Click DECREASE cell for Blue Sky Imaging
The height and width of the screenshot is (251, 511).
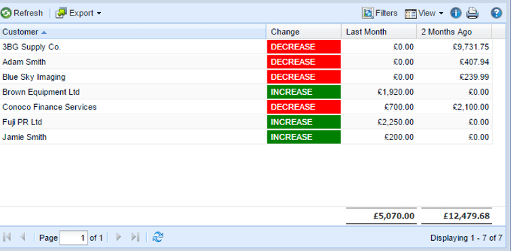point(304,77)
